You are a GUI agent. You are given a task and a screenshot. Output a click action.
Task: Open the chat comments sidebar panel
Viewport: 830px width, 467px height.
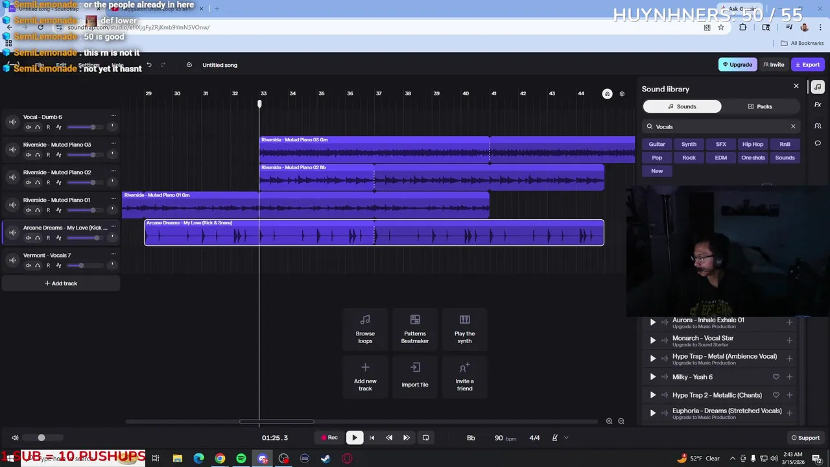(818, 143)
